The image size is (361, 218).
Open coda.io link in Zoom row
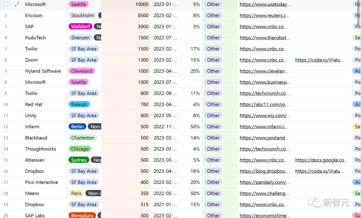(319, 60)
